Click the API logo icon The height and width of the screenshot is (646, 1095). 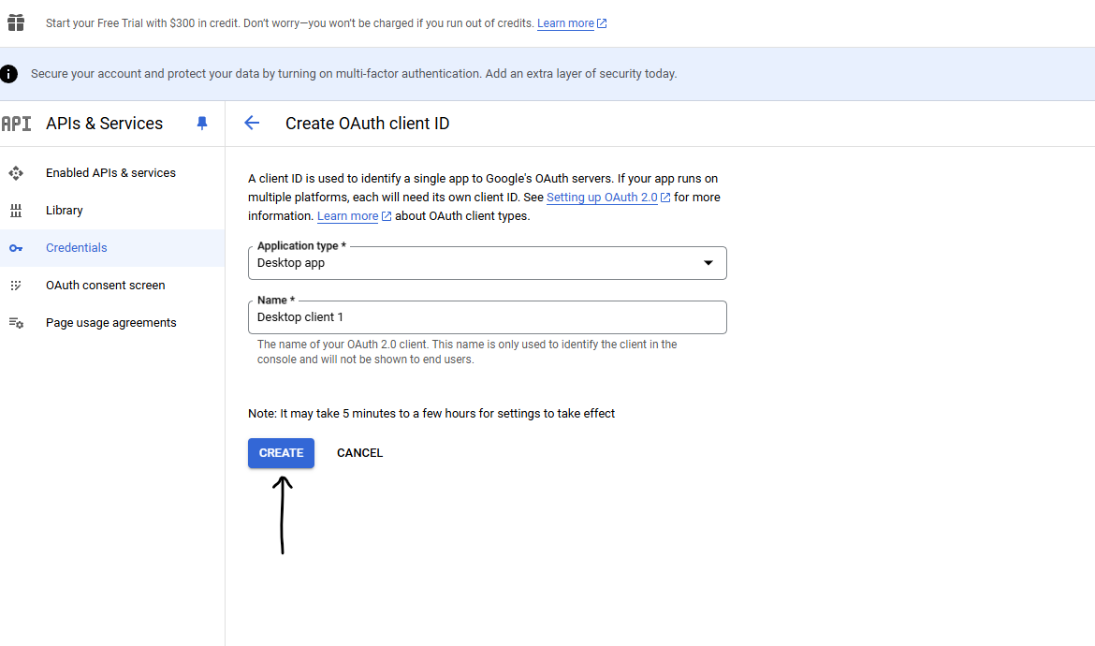pos(16,124)
